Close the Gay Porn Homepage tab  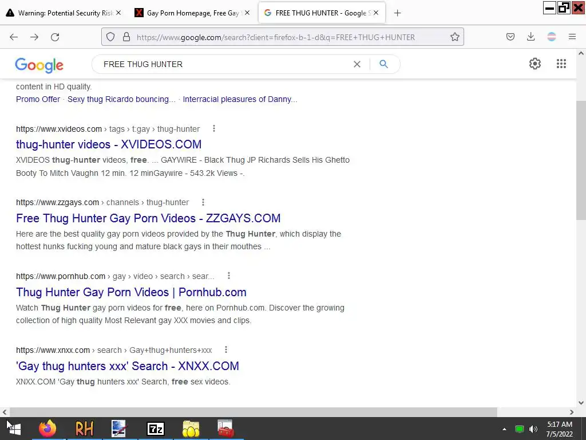tap(247, 13)
